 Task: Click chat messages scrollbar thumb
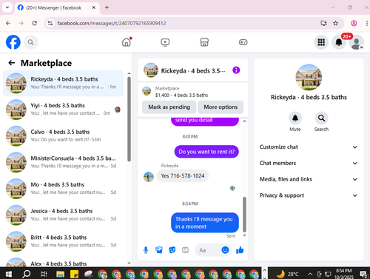pyautogui.click(x=244, y=215)
